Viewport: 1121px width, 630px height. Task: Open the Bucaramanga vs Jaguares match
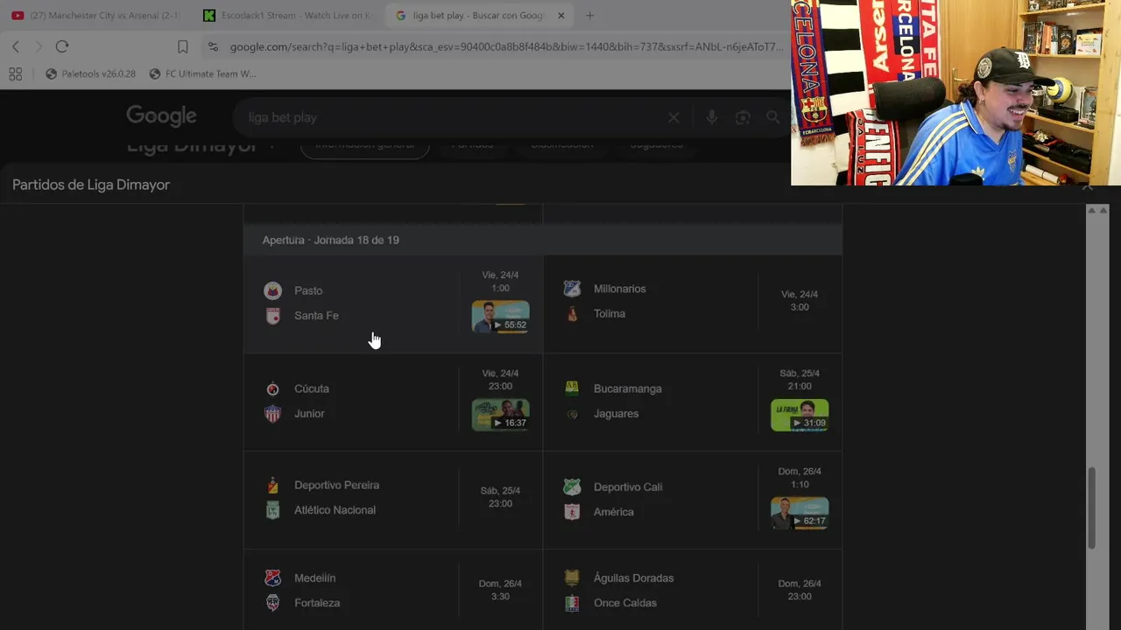click(693, 402)
